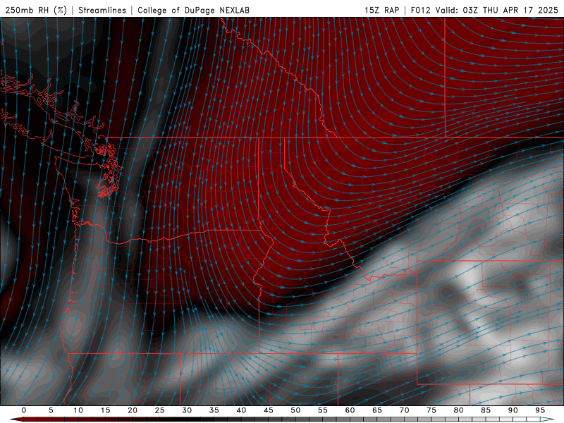564x423 pixels.
Task: Select the colorbar value "80"
Action: [x=458, y=410]
